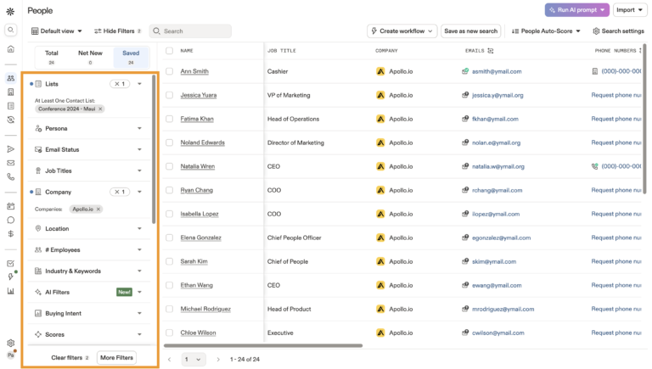The height and width of the screenshot is (369, 652).
Task: Tick the select-all checkbox in the table header
Action: (x=169, y=51)
